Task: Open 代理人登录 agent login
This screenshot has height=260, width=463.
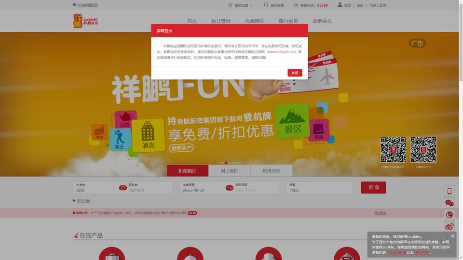Action: tap(378, 5)
